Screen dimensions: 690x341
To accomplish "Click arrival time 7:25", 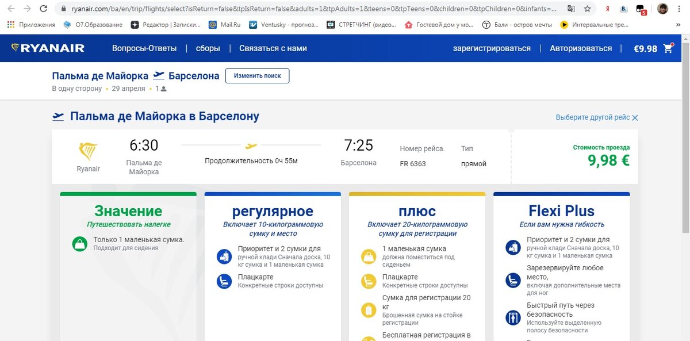I will pos(358,145).
